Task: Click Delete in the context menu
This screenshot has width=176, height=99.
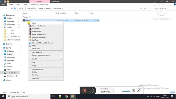Action: click(x=34, y=72)
